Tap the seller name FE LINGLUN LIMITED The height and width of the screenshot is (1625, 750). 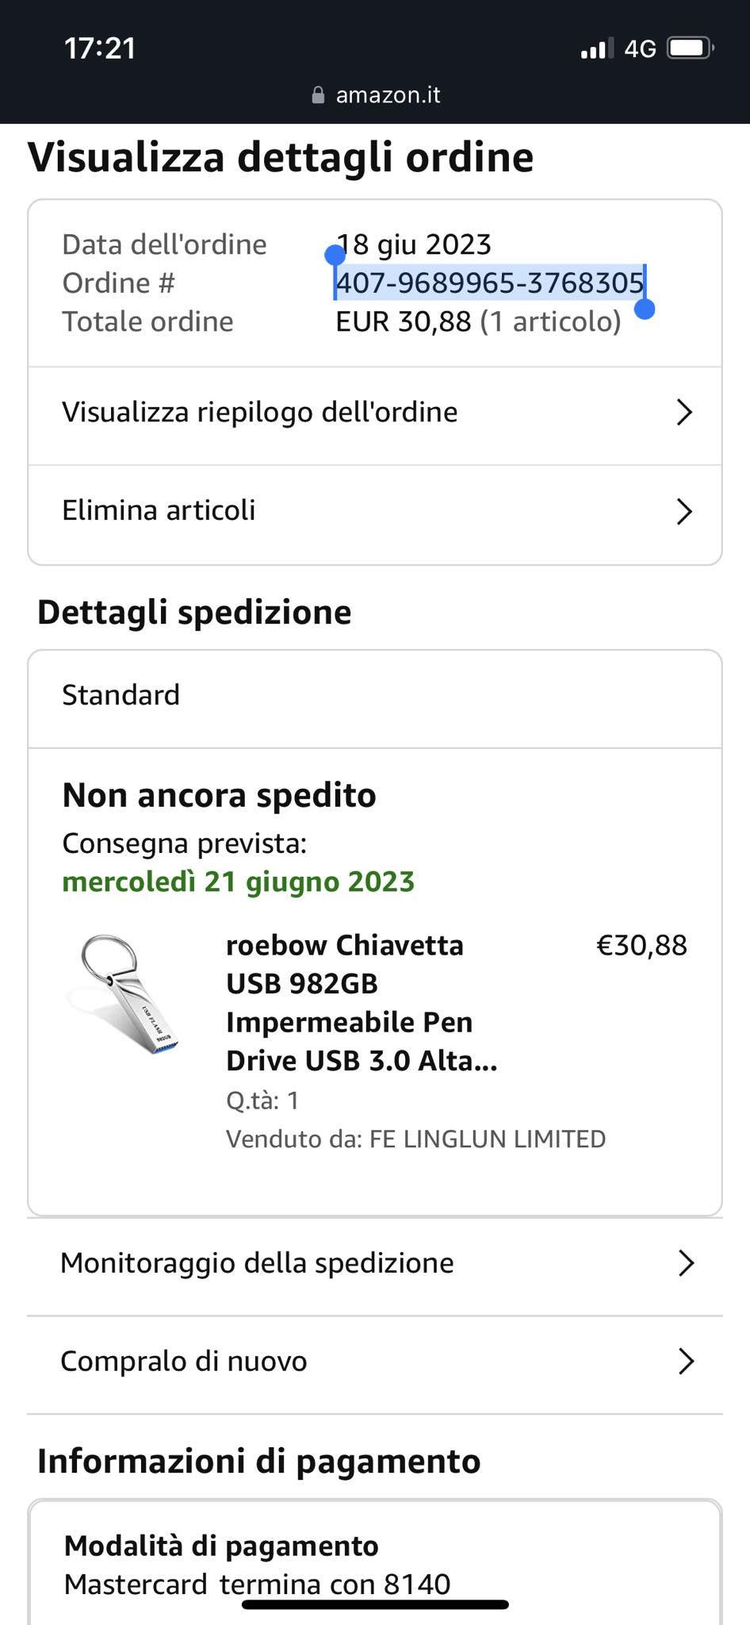(488, 1139)
